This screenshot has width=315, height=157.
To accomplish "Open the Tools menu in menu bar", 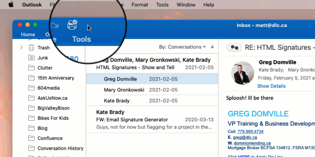I will click(162, 5).
